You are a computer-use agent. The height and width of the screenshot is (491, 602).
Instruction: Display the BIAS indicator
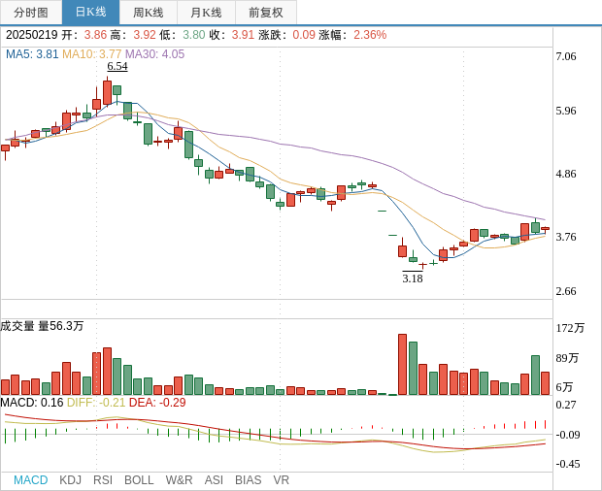point(248,480)
